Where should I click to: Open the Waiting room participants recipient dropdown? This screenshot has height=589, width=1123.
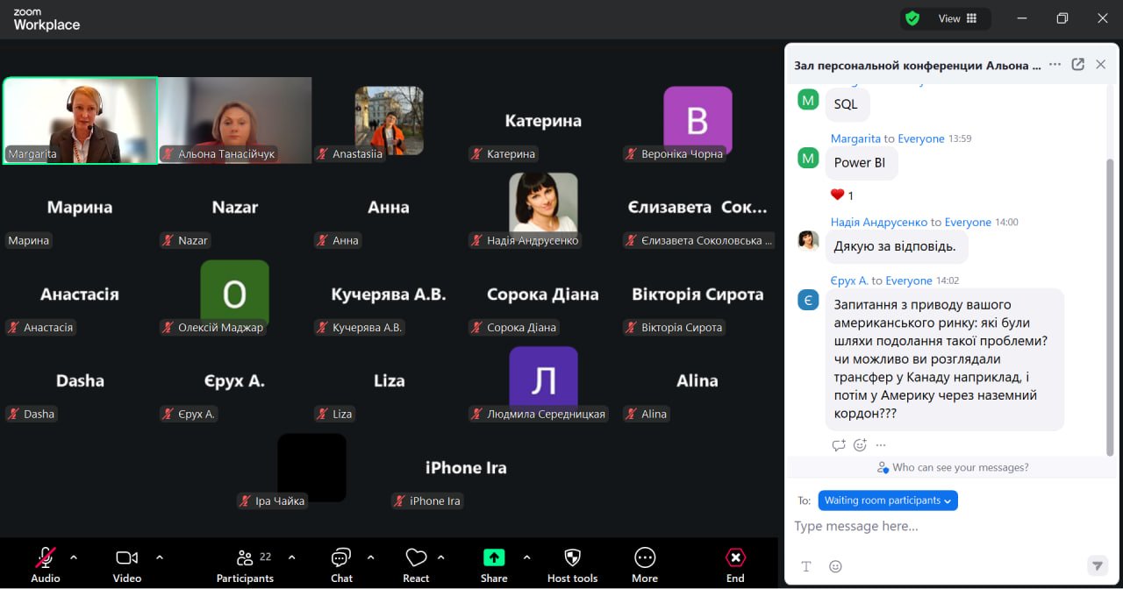pos(888,500)
